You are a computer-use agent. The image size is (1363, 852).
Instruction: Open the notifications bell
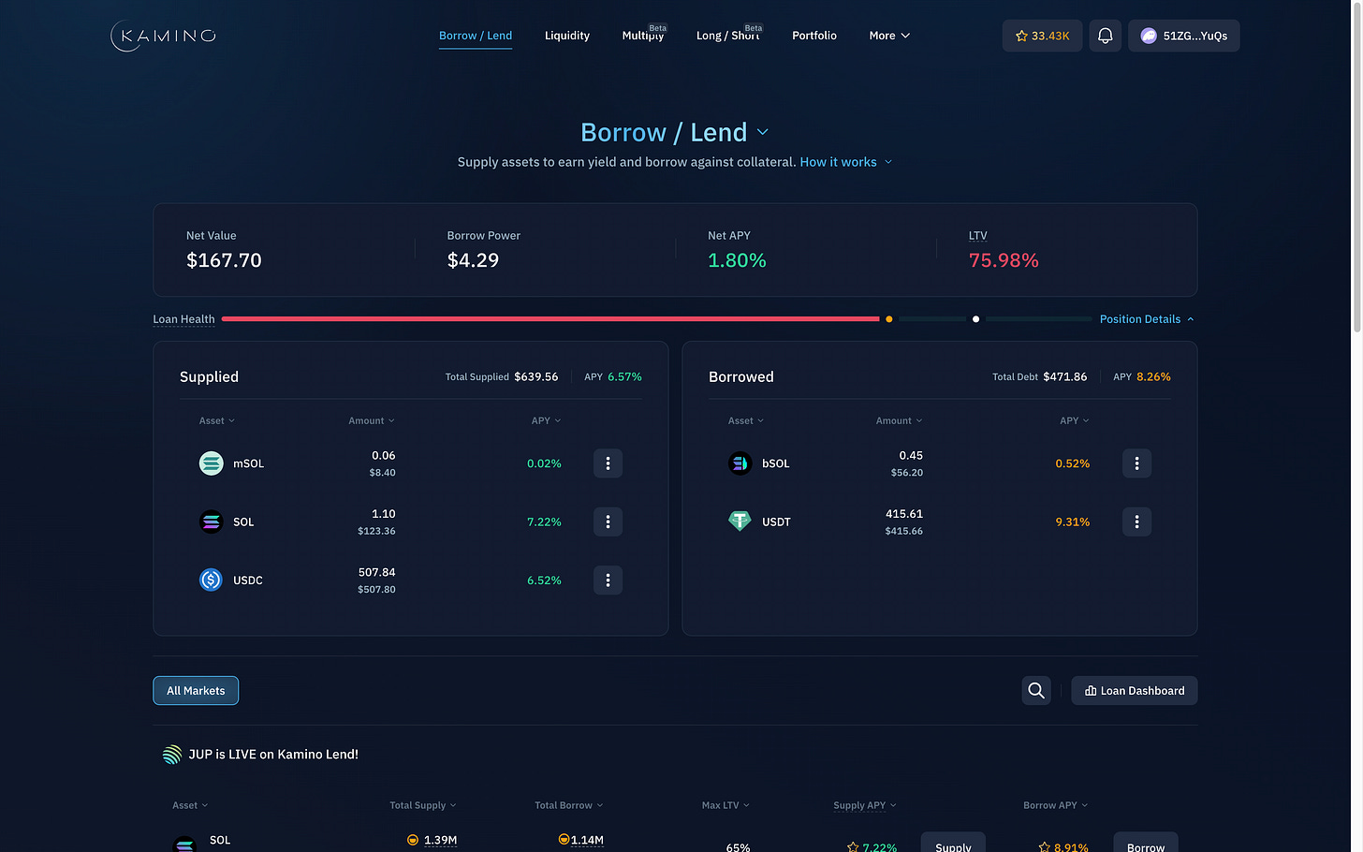pyautogui.click(x=1105, y=36)
